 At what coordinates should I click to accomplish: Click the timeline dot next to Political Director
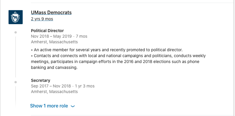point(16,32)
